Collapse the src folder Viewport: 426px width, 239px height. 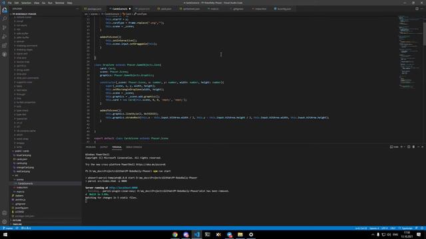click(46, 175)
